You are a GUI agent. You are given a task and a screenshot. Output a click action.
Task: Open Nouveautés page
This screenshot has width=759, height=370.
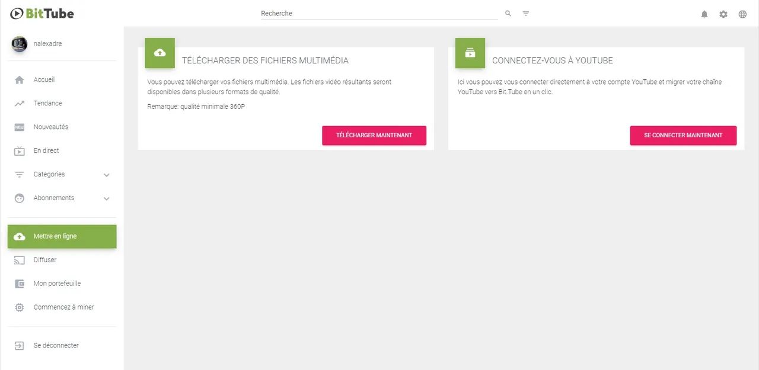click(62, 127)
